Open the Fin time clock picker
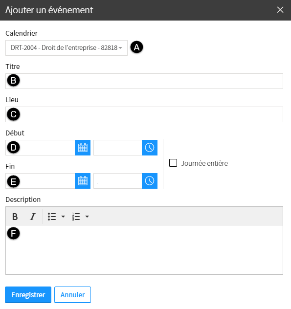The width and height of the screenshot is (291, 309). (x=150, y=181)
